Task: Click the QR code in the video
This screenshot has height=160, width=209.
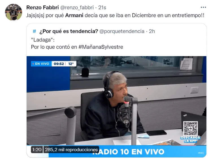Action: [x=190, y=128]
